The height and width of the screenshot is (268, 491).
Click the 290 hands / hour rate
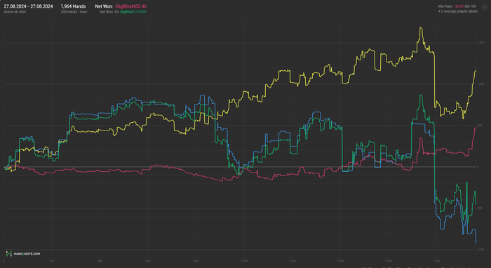click(74, 12)
